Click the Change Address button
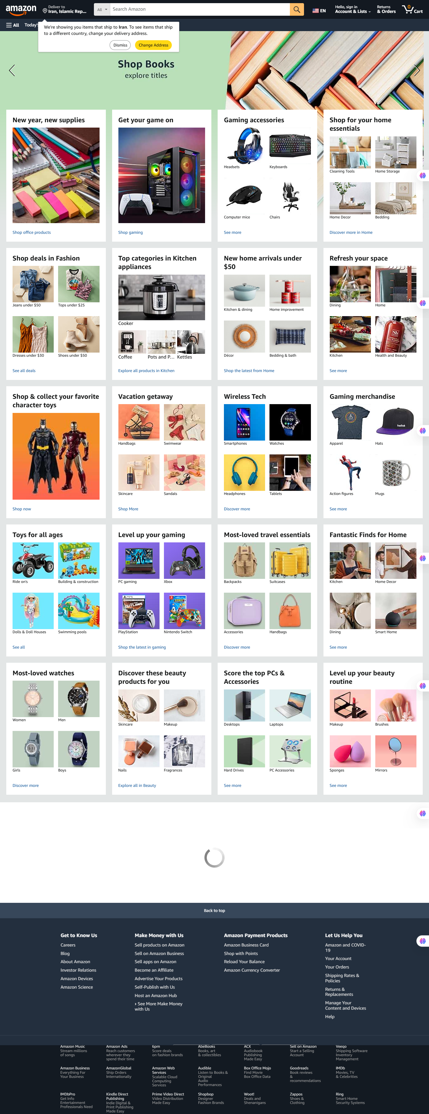Viewport: 429px width, 1114px height. (153, 45)
